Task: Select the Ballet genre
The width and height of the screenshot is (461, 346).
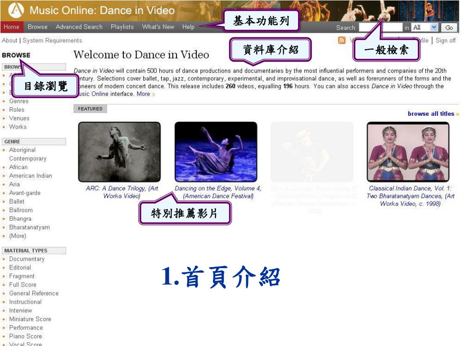Action: [17, 201]
